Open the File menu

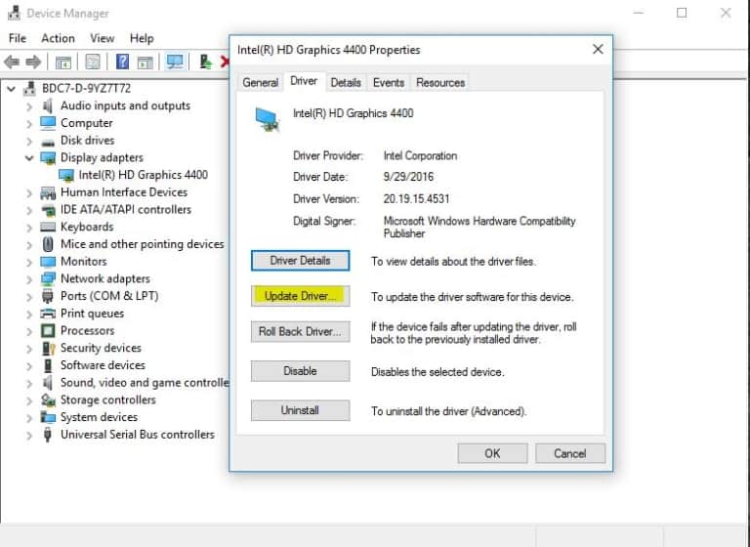click(x=18, y=38)
